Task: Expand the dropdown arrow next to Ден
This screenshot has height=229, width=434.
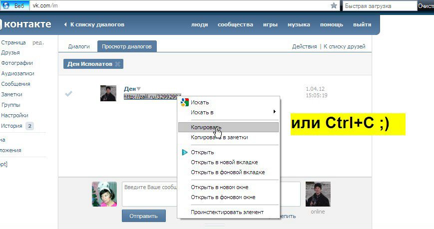Action: point(139,89)
